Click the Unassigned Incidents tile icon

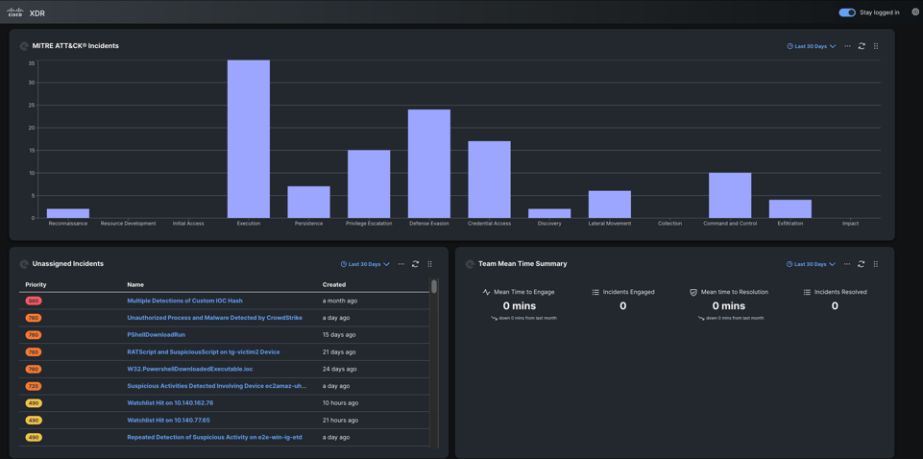click(24, 264)
